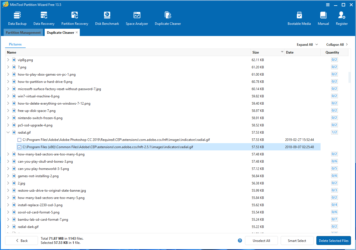This screenshot has width=356, height=250.
Task: Open the Bootable Media creator
Action: click(x=299, y=17)
